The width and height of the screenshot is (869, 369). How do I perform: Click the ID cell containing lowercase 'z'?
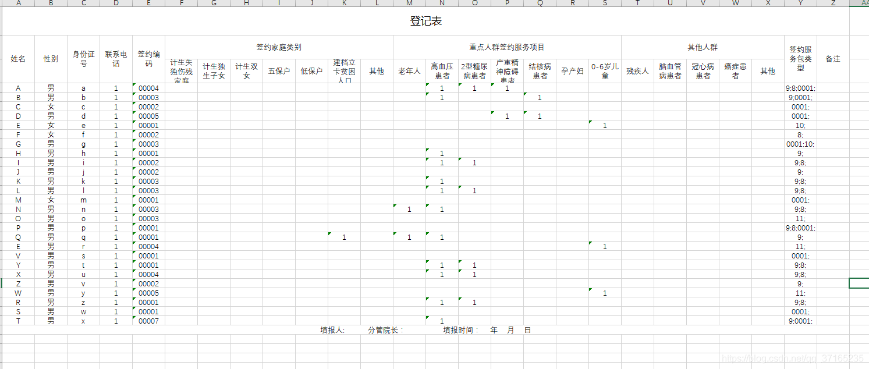click(x=83, y=302)
